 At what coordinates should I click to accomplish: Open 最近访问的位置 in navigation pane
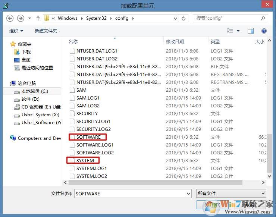[x=34, y=67]
